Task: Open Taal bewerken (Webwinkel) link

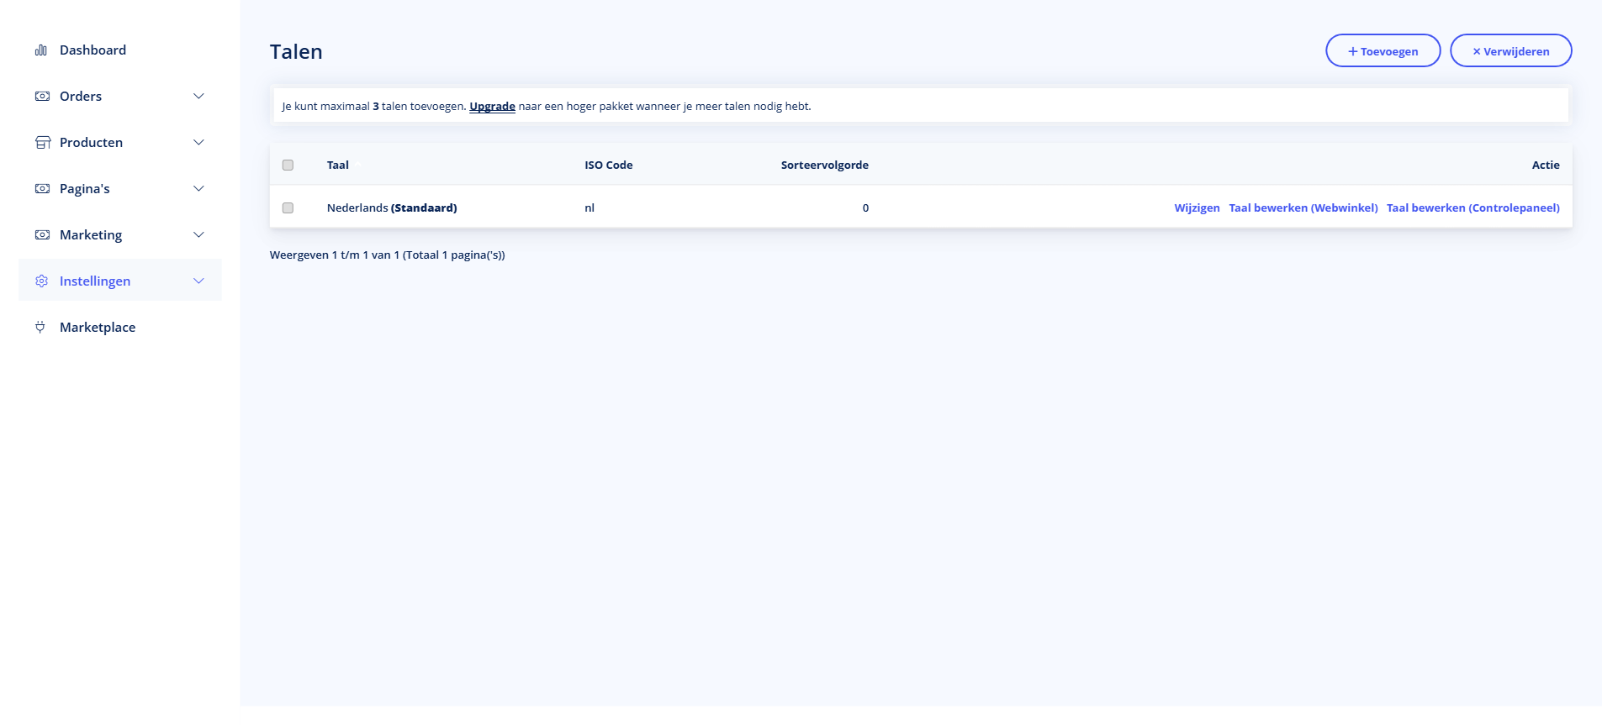Action: coord(1303,208)
